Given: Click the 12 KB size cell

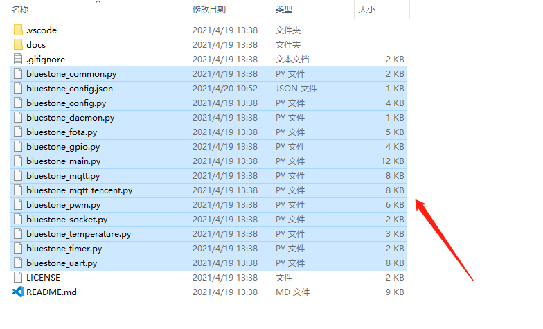Looking at the screenshot, I should click(x=393, y=161).
